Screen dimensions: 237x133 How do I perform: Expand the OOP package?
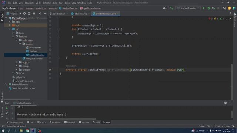(x=13, y=73)
